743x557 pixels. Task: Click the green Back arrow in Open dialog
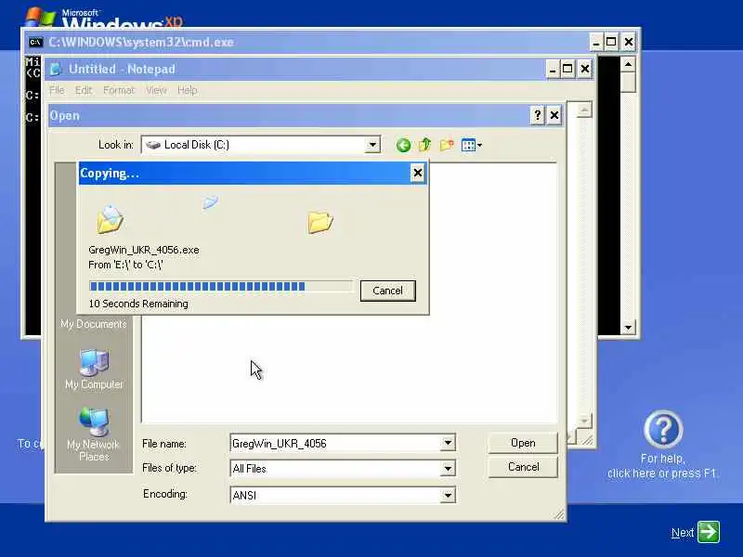pos(403,145)
